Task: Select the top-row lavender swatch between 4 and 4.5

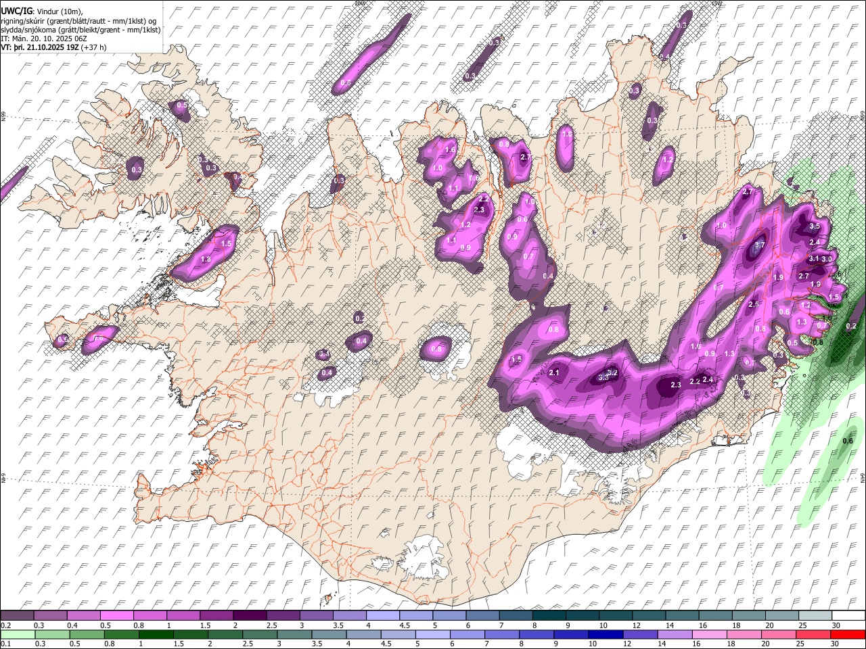Action: pyautogui.click(x=382, y=616)
